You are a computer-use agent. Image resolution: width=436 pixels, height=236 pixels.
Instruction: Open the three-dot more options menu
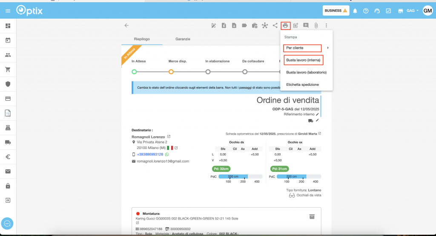(x=326, y=25)
